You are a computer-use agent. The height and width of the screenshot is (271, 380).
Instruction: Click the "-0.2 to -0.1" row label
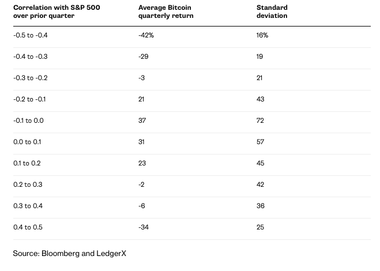29,100
